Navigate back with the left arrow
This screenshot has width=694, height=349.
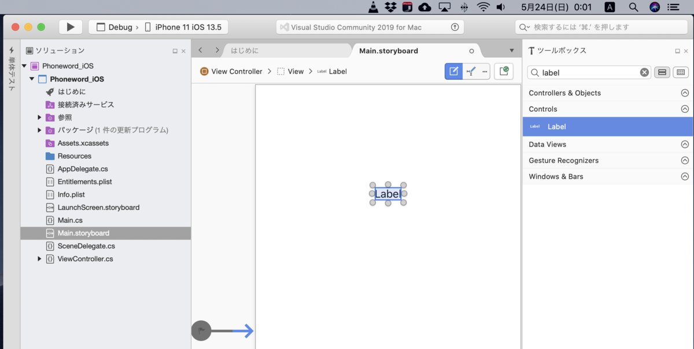(x=200, y=50)
